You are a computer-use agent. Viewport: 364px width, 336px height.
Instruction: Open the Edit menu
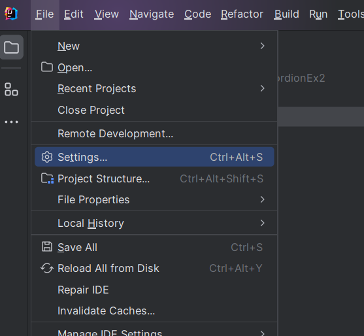pyautogui.click(x=74, y=14)
